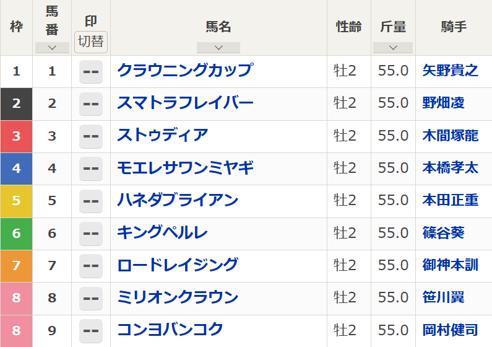This screenshot has height=347, width=492.
Task: Open jockey profile for 笹川翼
Action: click(x=443, y=297)
